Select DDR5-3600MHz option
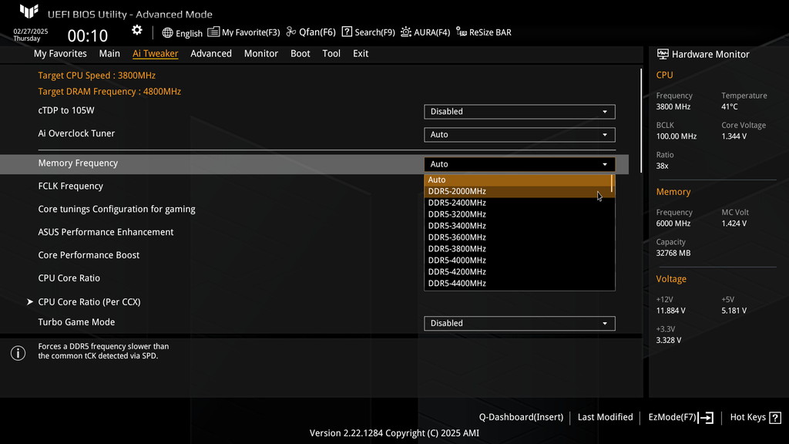789x444 pixels. point(517,237)
